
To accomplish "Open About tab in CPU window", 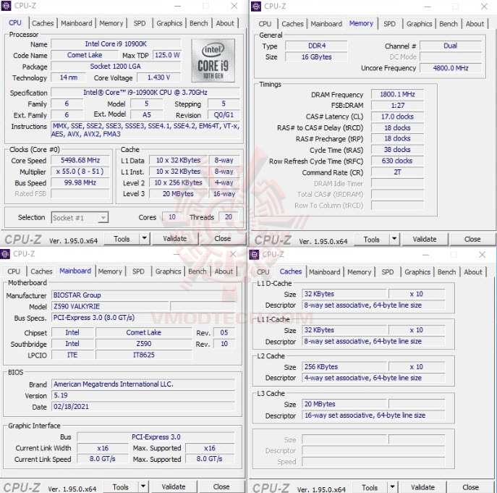I will point(225,23).
